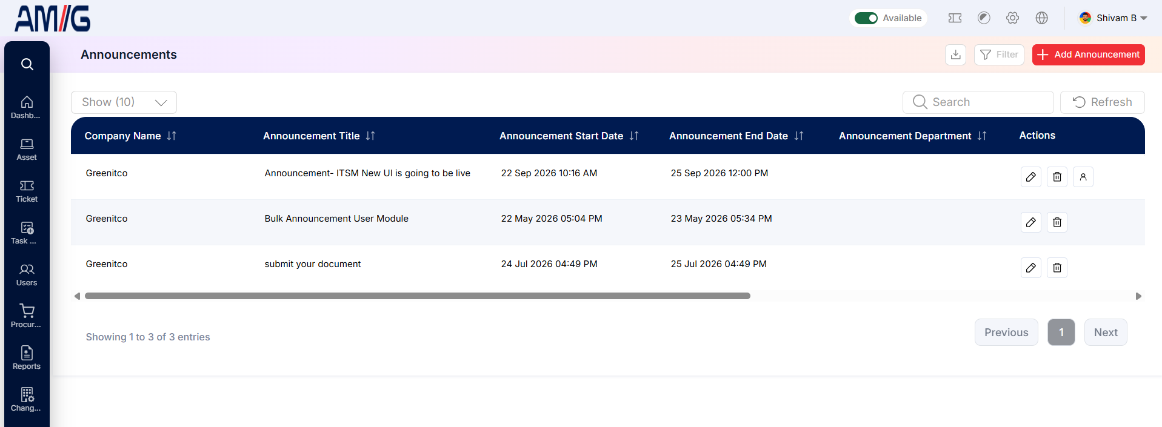Sort by Announcement Title column

tap(370, 136)
